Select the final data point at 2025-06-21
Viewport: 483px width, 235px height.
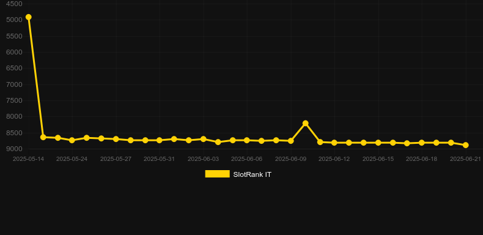pyautogui.click(x=465, y=145)
